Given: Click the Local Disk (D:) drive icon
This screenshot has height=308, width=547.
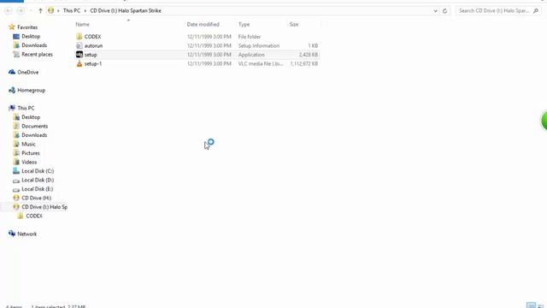Looking at the screenshot, I should click(16, 181).
